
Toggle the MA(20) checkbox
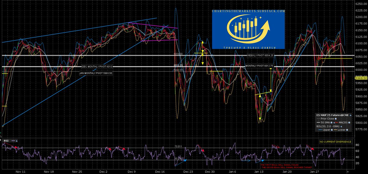point(349,123)
